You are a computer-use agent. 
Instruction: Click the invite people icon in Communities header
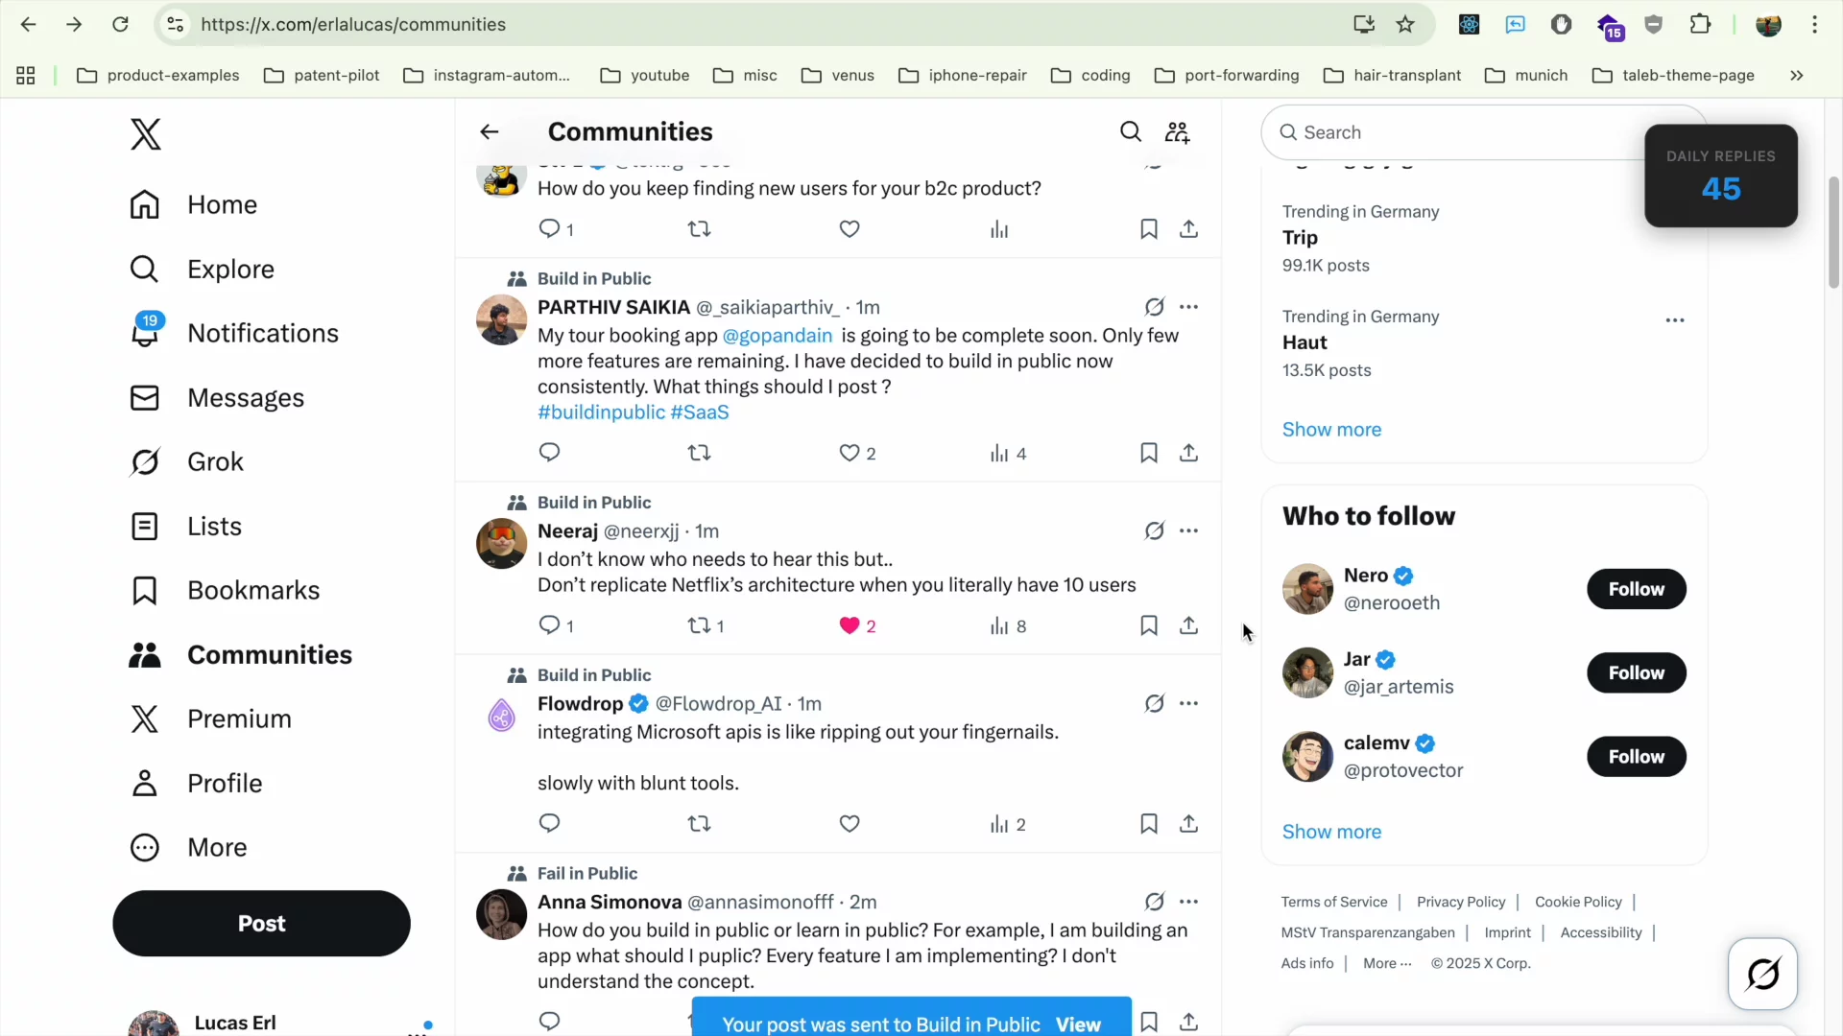click(1178, 131)
